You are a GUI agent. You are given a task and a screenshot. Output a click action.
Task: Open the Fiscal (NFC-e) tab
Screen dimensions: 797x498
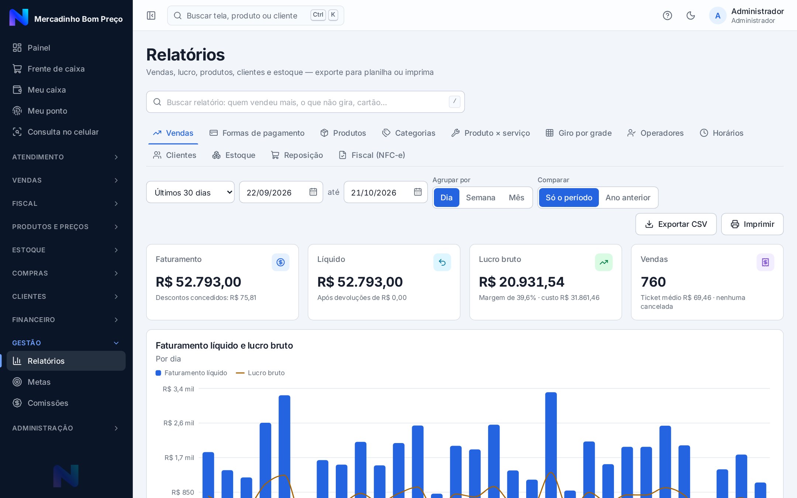coord(372,155)
